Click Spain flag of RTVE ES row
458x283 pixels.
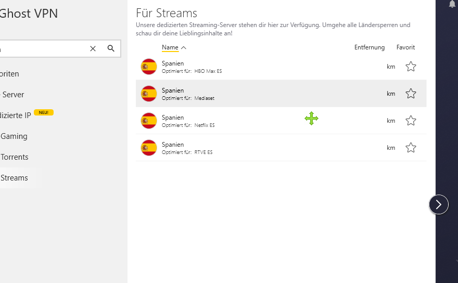pos(149,148)
